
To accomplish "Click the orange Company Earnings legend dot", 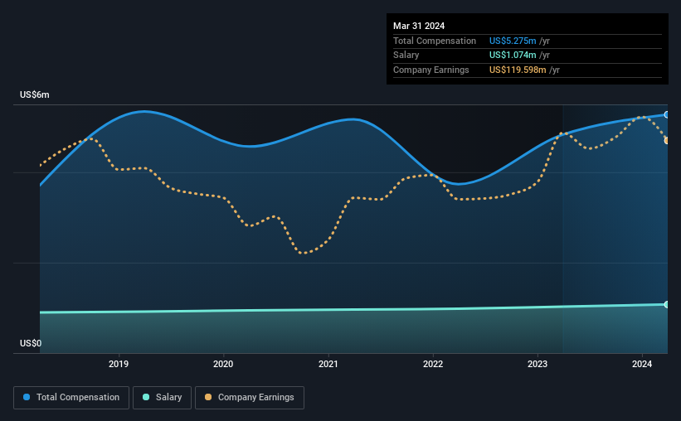I will [x=208, y=397].
